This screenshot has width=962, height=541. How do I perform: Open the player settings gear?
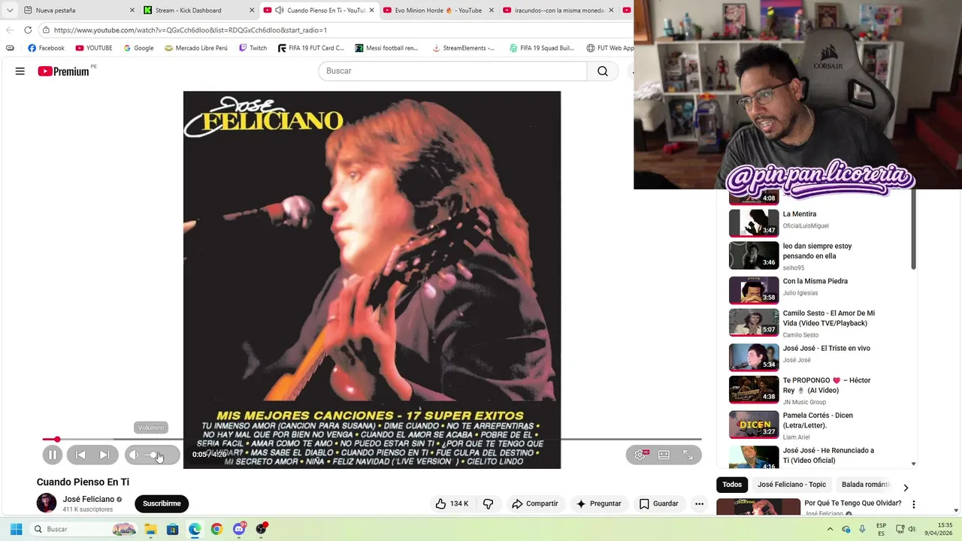click(x=640, y=455)
